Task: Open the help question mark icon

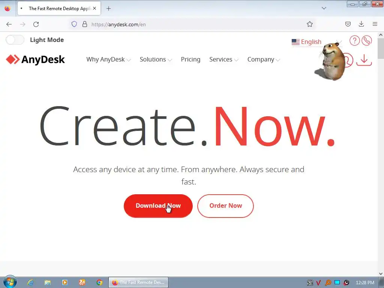Action: [x=354, y=40]
